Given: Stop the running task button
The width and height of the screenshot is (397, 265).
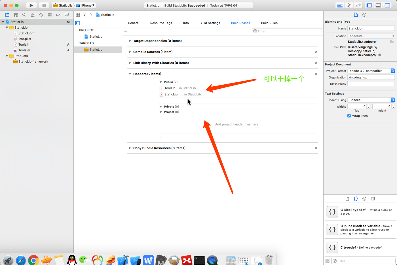Looking at the screenshot, I should pyautogui.click(x=44, y=5).
